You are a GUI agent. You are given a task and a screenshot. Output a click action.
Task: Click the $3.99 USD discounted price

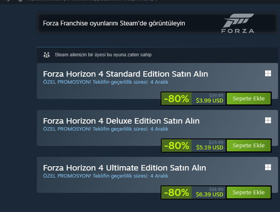[x=210, y=101]
